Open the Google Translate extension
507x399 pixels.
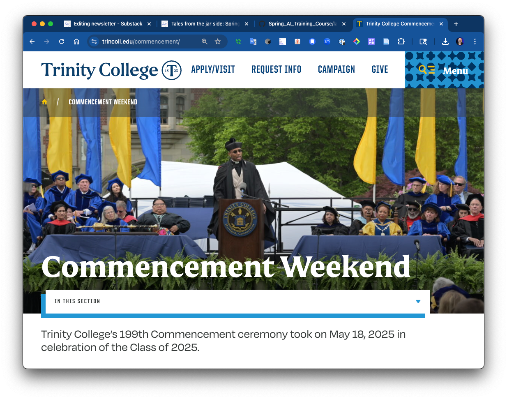(253, 42)
